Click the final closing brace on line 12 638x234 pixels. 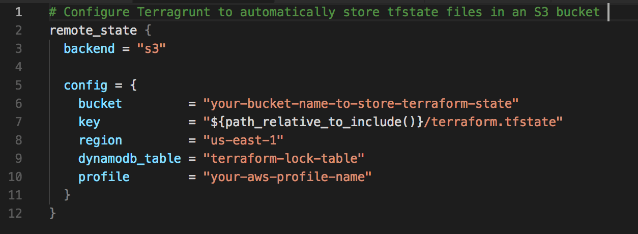[53, 214]
